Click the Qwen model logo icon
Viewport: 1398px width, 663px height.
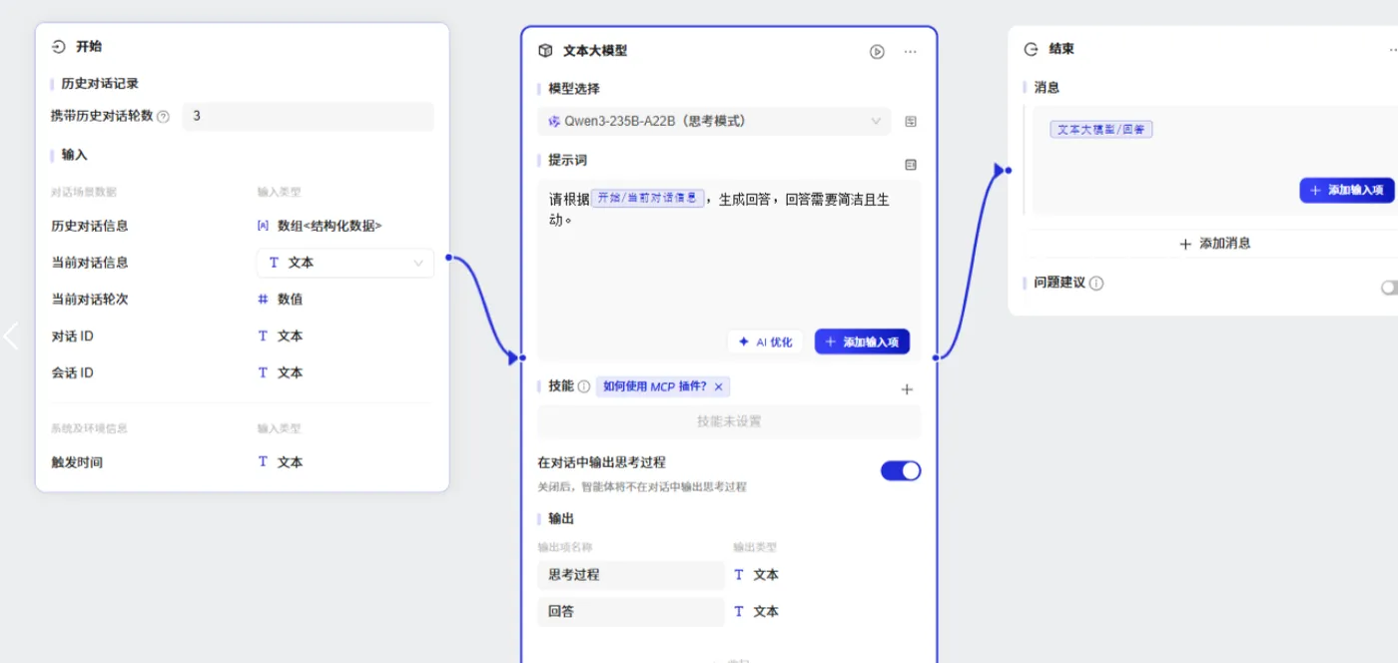554,122
